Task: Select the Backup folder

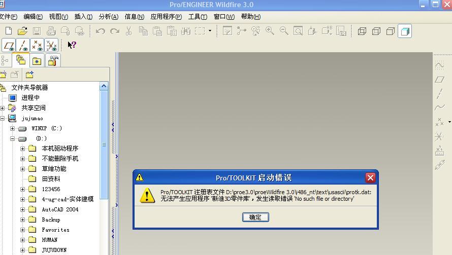Action: (51, 220)
